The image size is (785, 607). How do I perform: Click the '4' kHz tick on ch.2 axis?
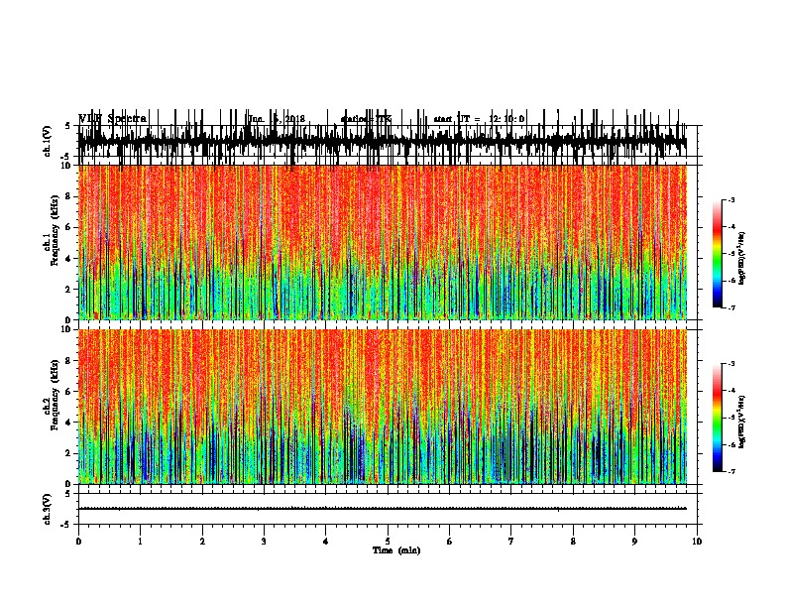(68, 423)
